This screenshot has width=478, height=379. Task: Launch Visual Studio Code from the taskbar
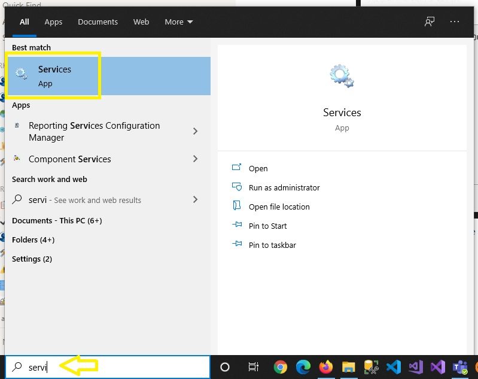[393, 367]
